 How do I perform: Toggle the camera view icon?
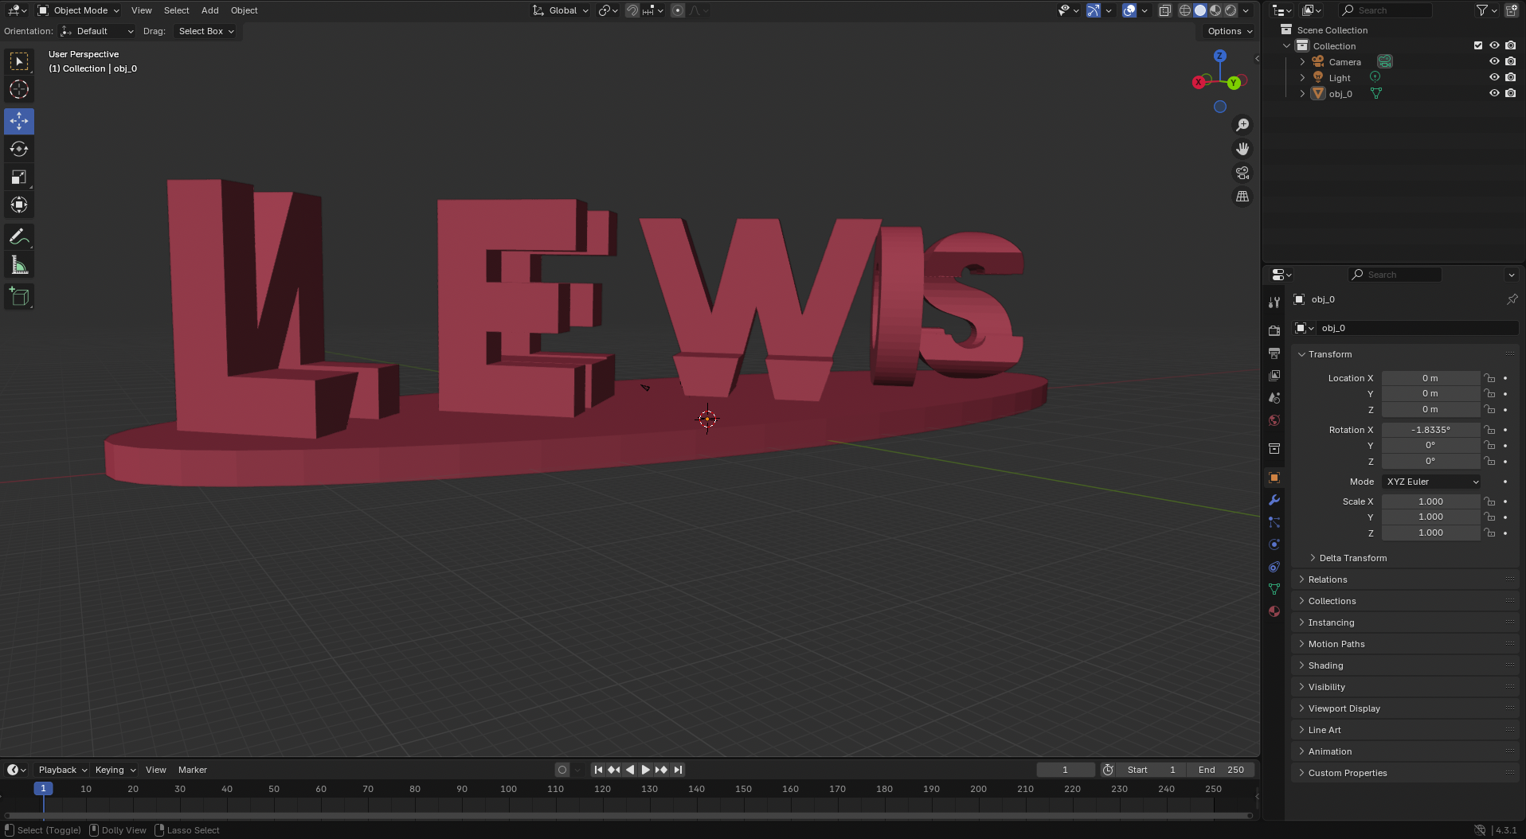pyautogui.click(x=1242, y=173)
